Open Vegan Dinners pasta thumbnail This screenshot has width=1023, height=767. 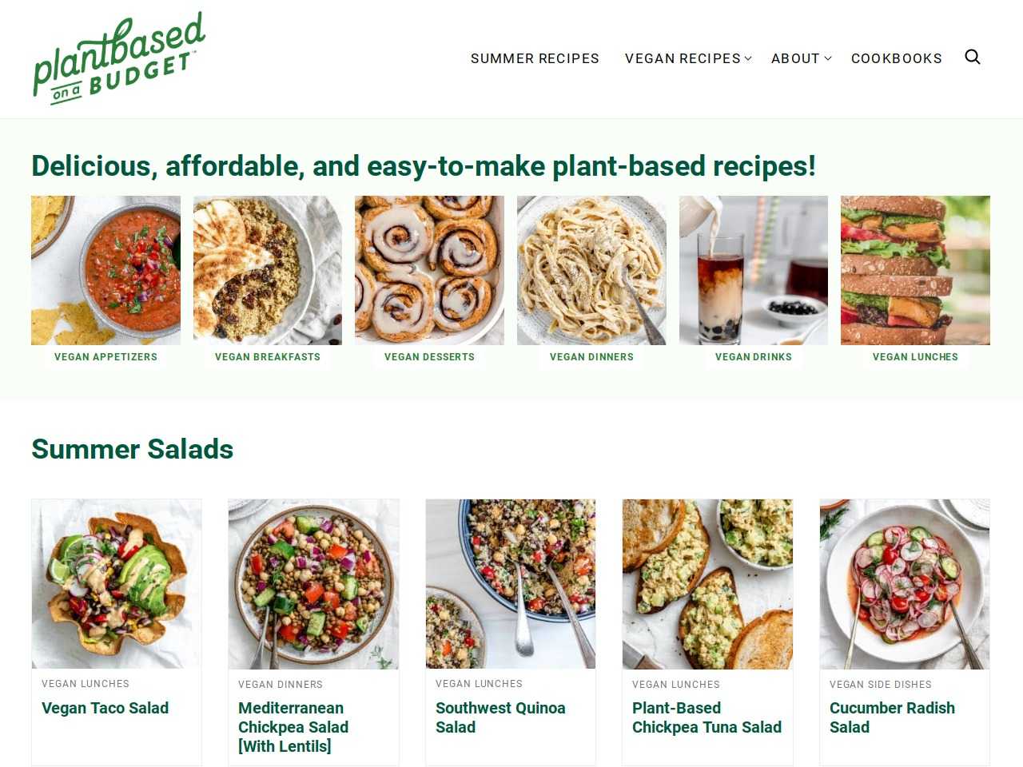591,270
